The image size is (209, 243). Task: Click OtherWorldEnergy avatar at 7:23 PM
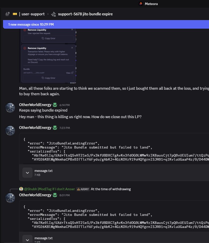pyautogui.click(x=10, y=130)
